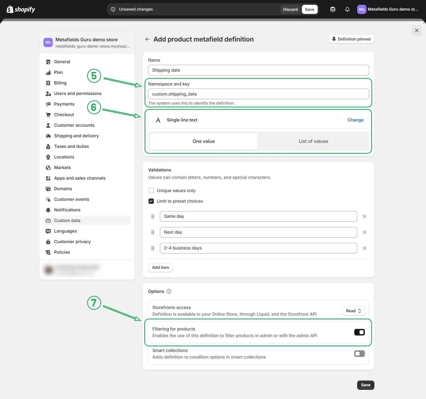Screen dimensions: 426x399
Task: Remove the Same day preset choice
Action: pos(365,216)
